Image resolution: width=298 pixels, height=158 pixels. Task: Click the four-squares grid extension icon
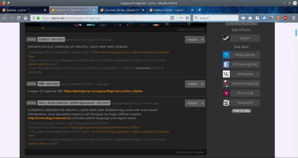tap(257, 18)
